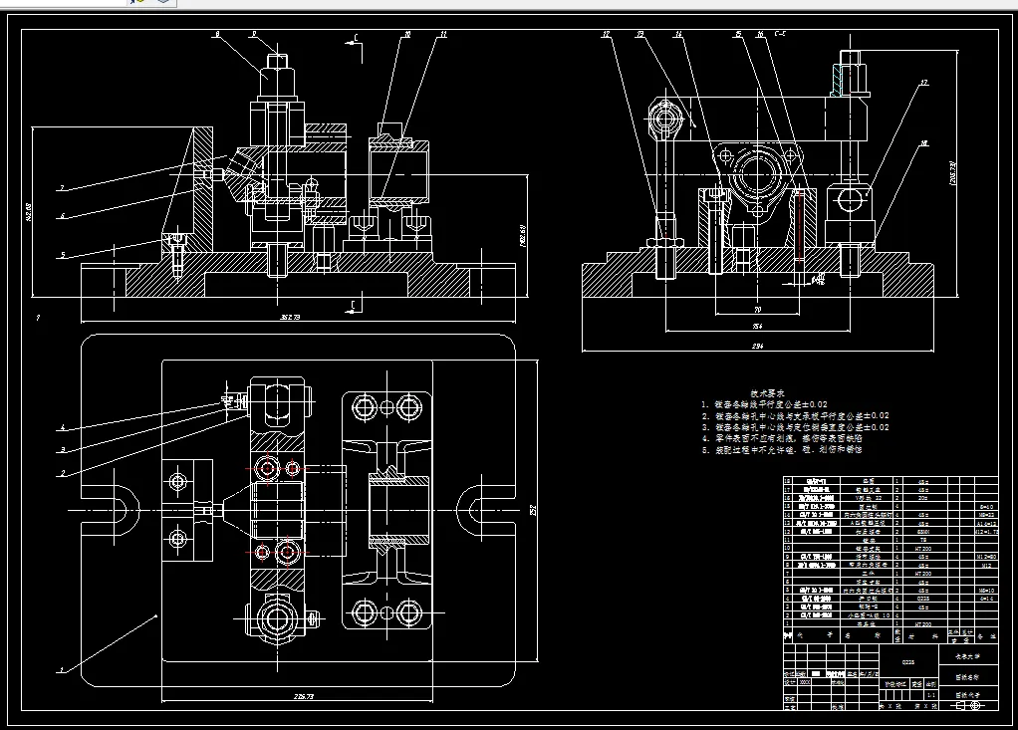Viewport: 1018px width, 730px height.
Task: Click part balloon number 16
Action: (760, 34)
